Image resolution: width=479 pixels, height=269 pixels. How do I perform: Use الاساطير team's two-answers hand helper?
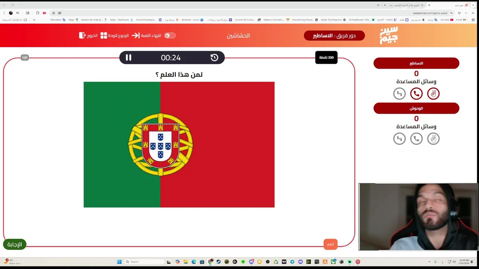click(433, 93)
